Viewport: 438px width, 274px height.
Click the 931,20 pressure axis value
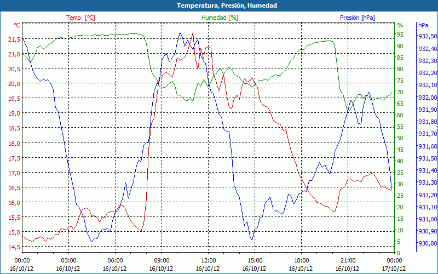[428, 195]
